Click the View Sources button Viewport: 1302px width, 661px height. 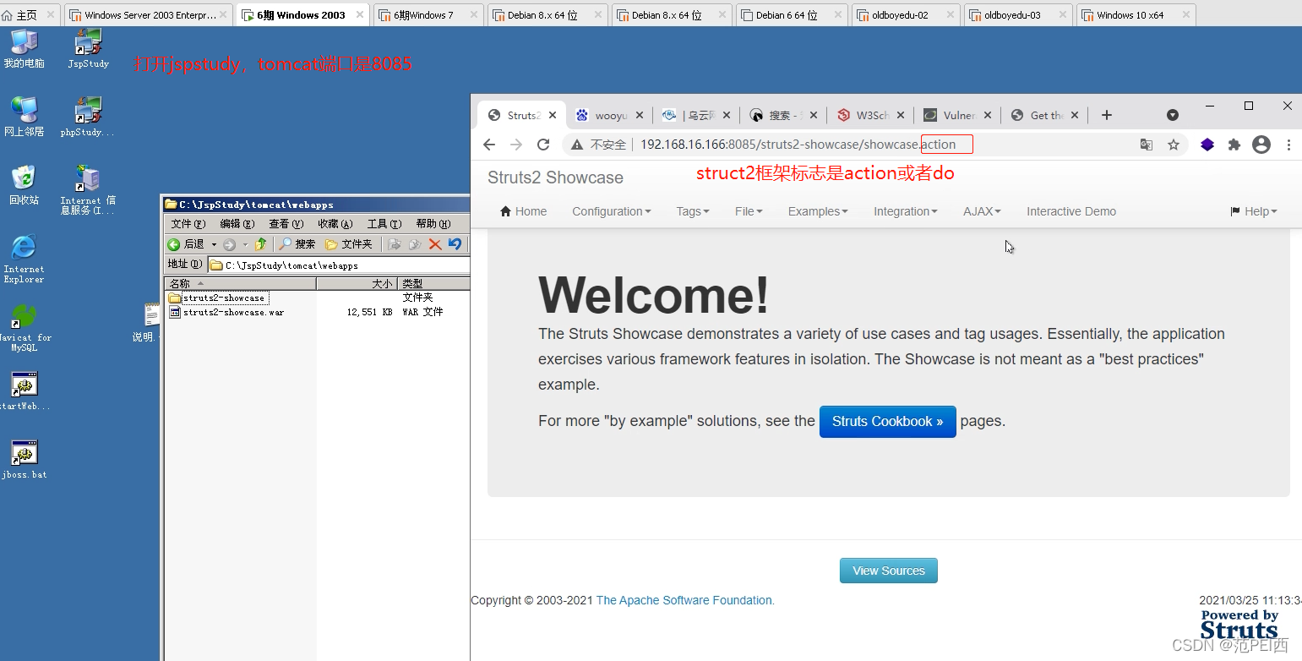coord(888,571)
